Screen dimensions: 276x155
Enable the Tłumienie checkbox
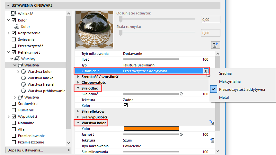pos(14,110)
